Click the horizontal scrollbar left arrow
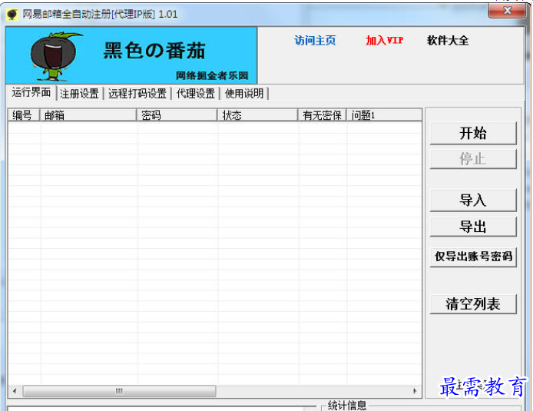The image size is (533, 411). coord(15,391)
